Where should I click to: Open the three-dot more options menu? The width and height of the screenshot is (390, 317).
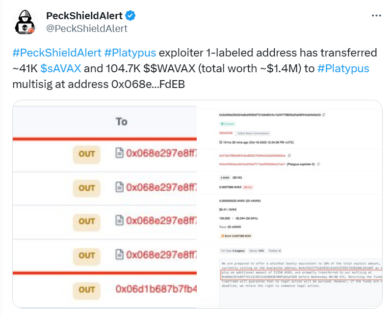[376, 16]
